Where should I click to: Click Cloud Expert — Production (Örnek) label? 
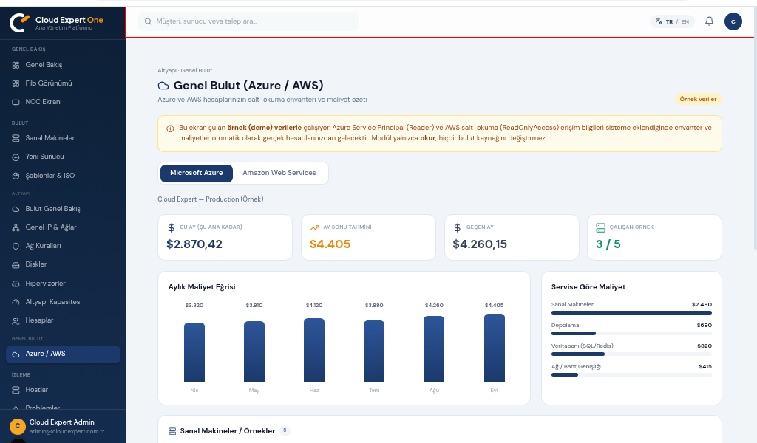[x=211, y=199]
